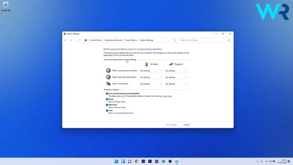Viewport: 293px width, 165px height.
Task: Open the notification badge in taskbar
Action: [289, 161]
